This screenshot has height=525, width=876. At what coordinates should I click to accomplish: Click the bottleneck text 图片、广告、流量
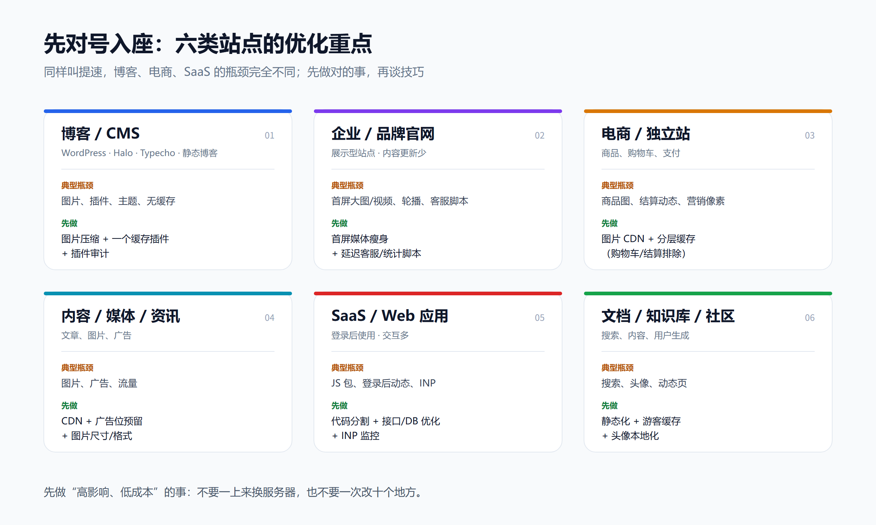coord(99,383)
